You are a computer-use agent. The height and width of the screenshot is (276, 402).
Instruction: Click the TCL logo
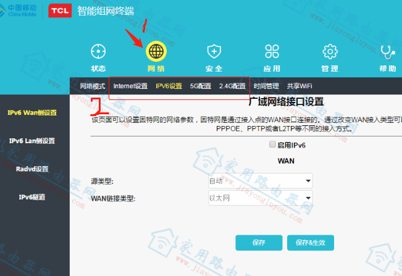[x=60, y=10]
